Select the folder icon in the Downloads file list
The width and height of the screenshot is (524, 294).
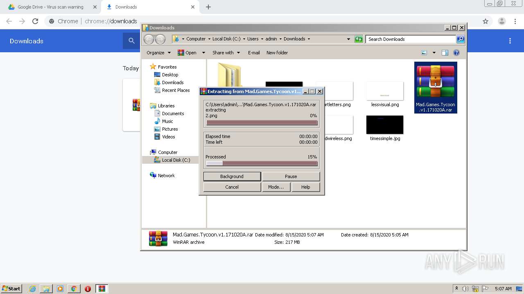tap(229, 75)
